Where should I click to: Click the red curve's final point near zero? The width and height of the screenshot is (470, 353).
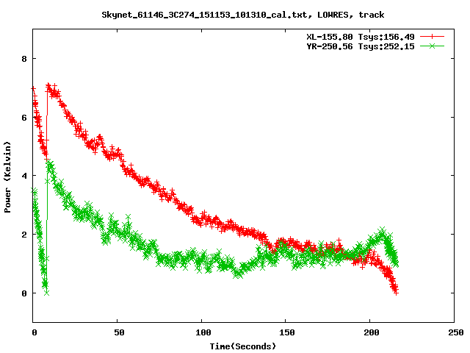pos(396,292)
